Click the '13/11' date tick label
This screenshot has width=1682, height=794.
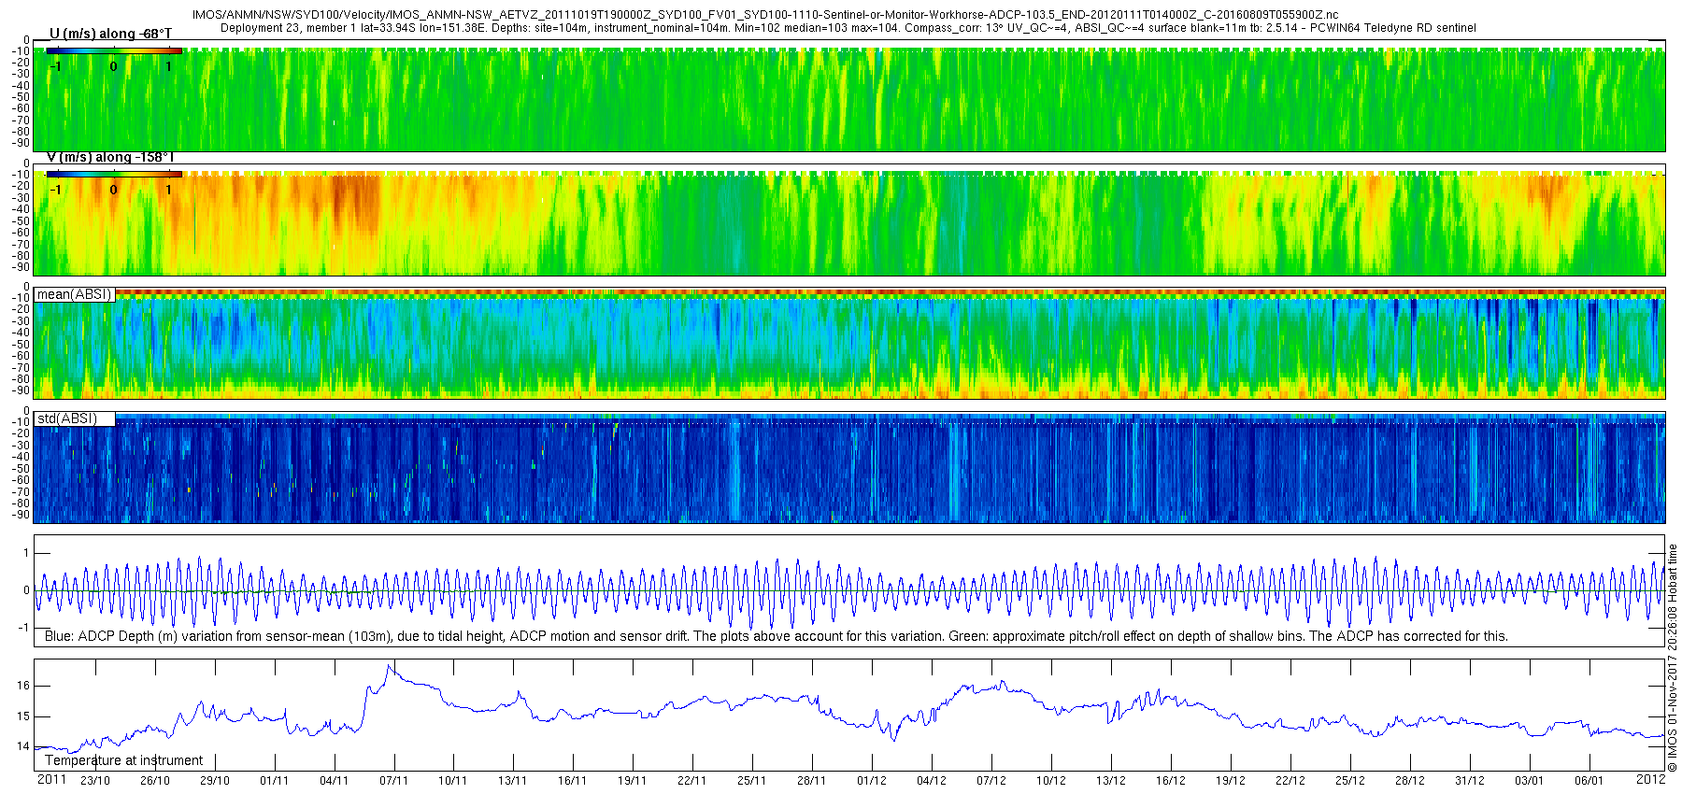point(513,781)
